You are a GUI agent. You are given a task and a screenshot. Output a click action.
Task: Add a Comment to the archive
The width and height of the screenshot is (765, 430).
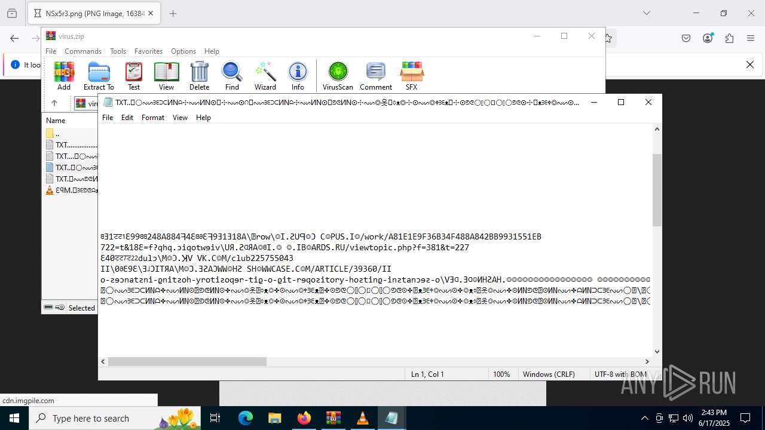[x=376, y=76]
